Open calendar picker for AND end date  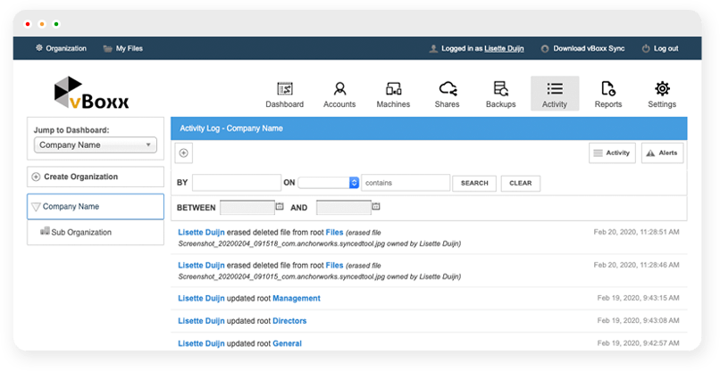[x=375, y=207]
